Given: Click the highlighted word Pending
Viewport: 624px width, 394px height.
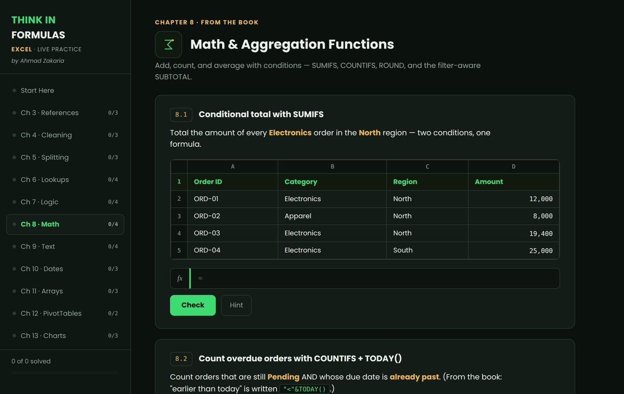Looking at the screenshot, I should point(283,377).
